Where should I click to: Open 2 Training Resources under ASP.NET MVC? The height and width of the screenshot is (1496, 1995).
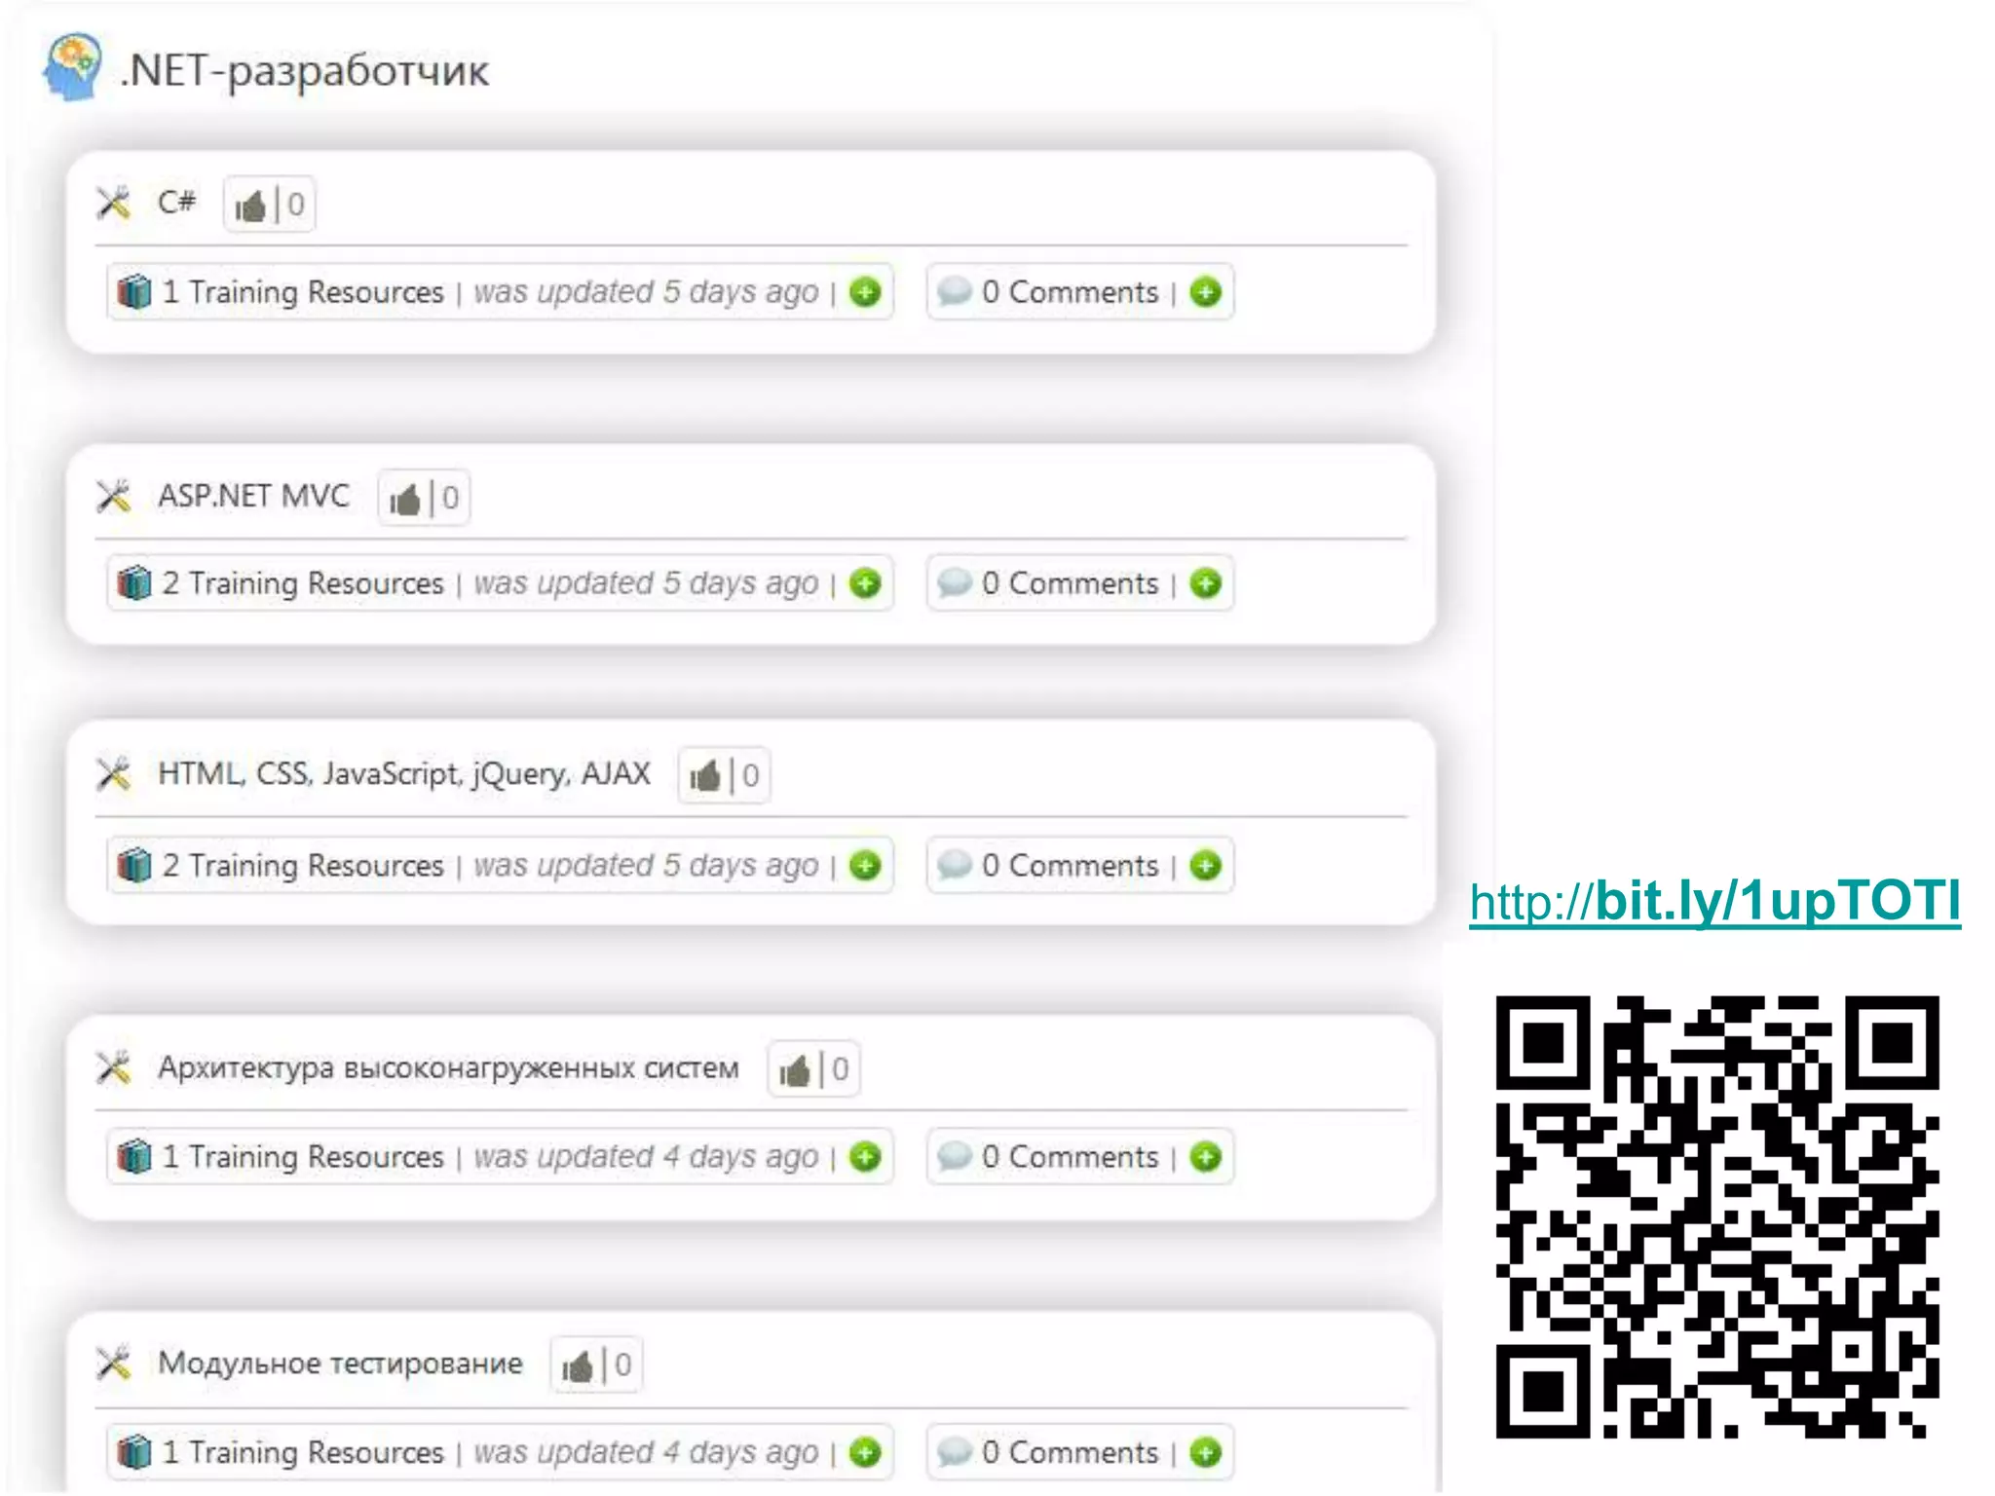[x=302, y=583]
